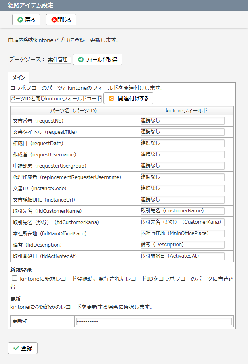Screen dimensions: 248x364
Task: Click the 取引開始日（fidActivatedAt）cell
Action: tap(74, 256)
